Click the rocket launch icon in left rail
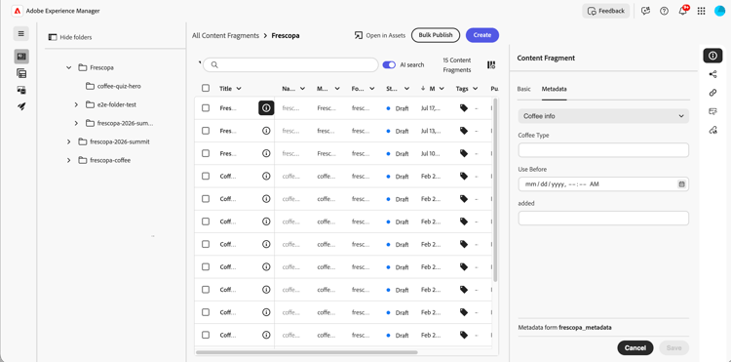 pos(21,106)
